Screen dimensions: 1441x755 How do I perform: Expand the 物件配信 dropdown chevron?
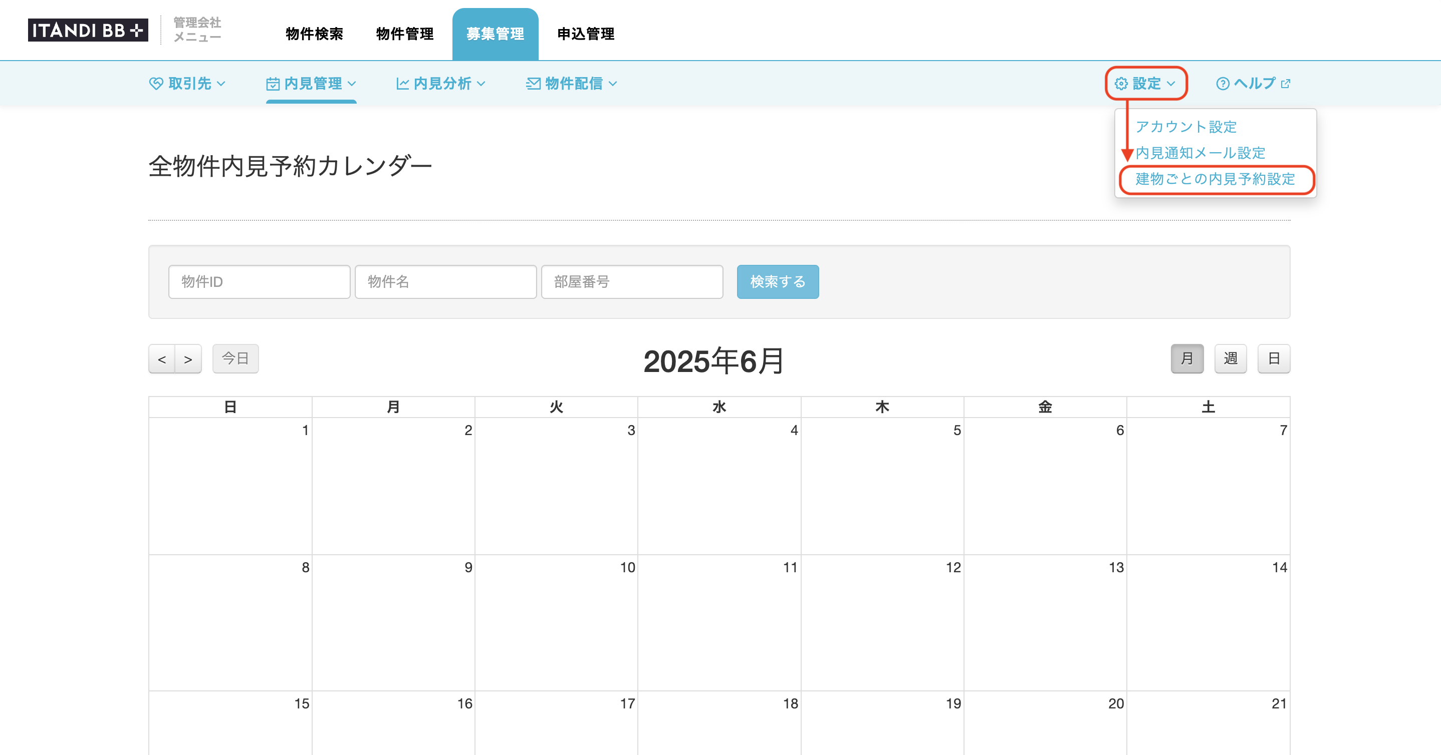tap(613, 84)
